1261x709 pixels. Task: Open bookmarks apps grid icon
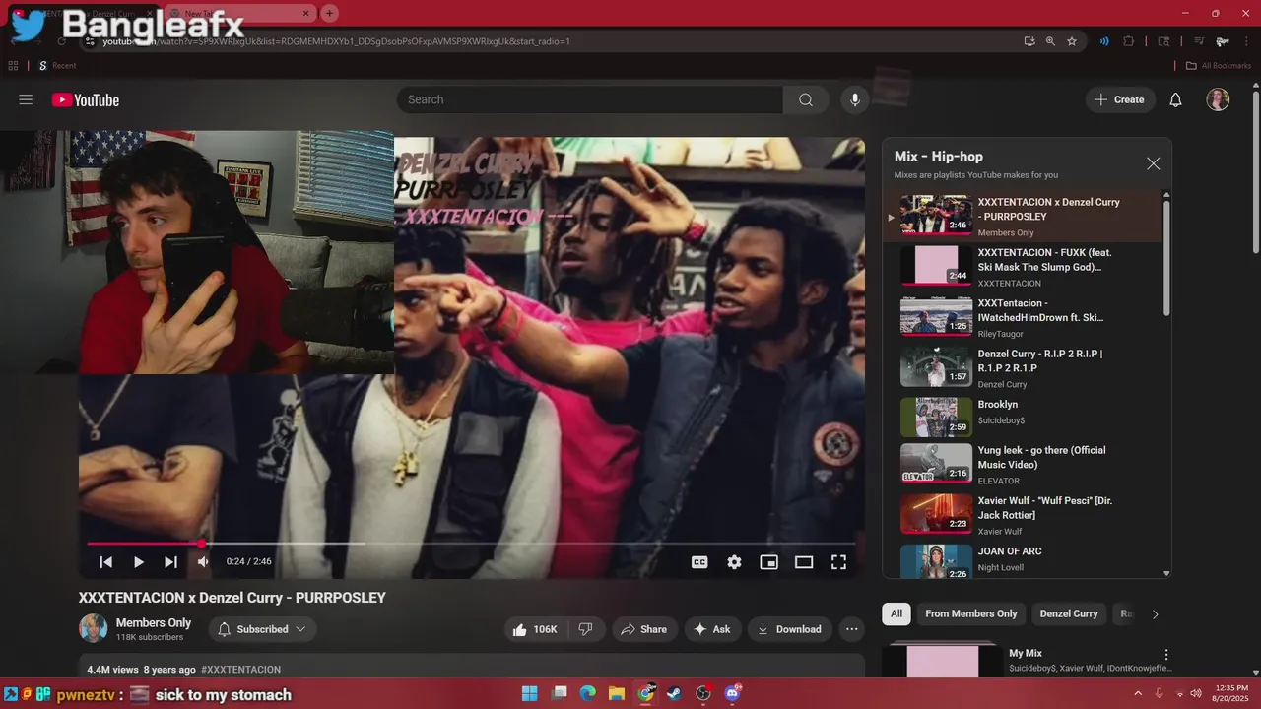(13, 66)
